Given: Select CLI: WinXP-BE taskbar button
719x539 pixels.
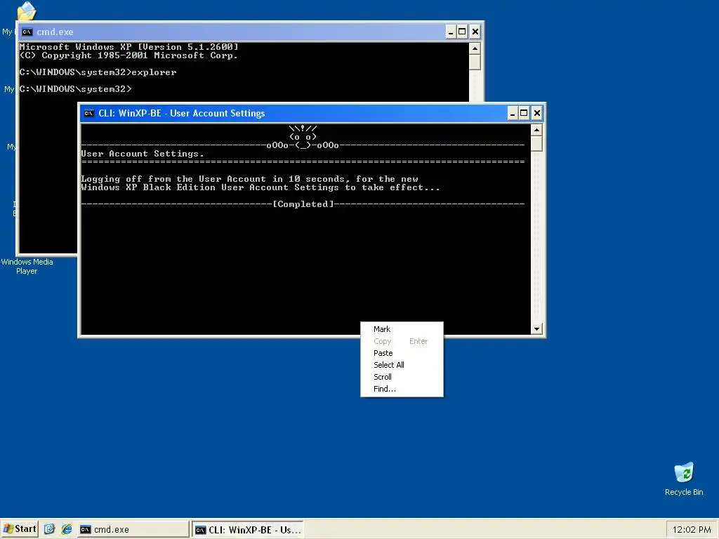Looking at the screenshot, I should [248, 530].
